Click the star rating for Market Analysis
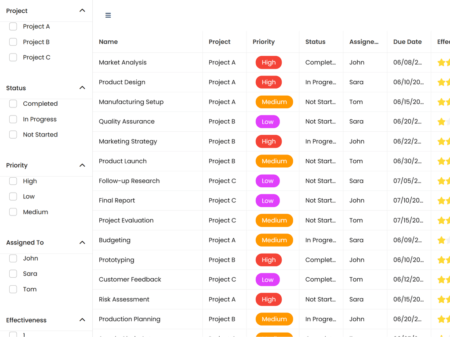The width and height of the screenshot is (450, 337). click(x=443, y=62)
